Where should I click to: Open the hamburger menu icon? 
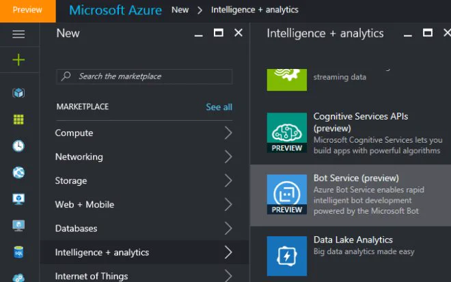(x=18, y=34)
